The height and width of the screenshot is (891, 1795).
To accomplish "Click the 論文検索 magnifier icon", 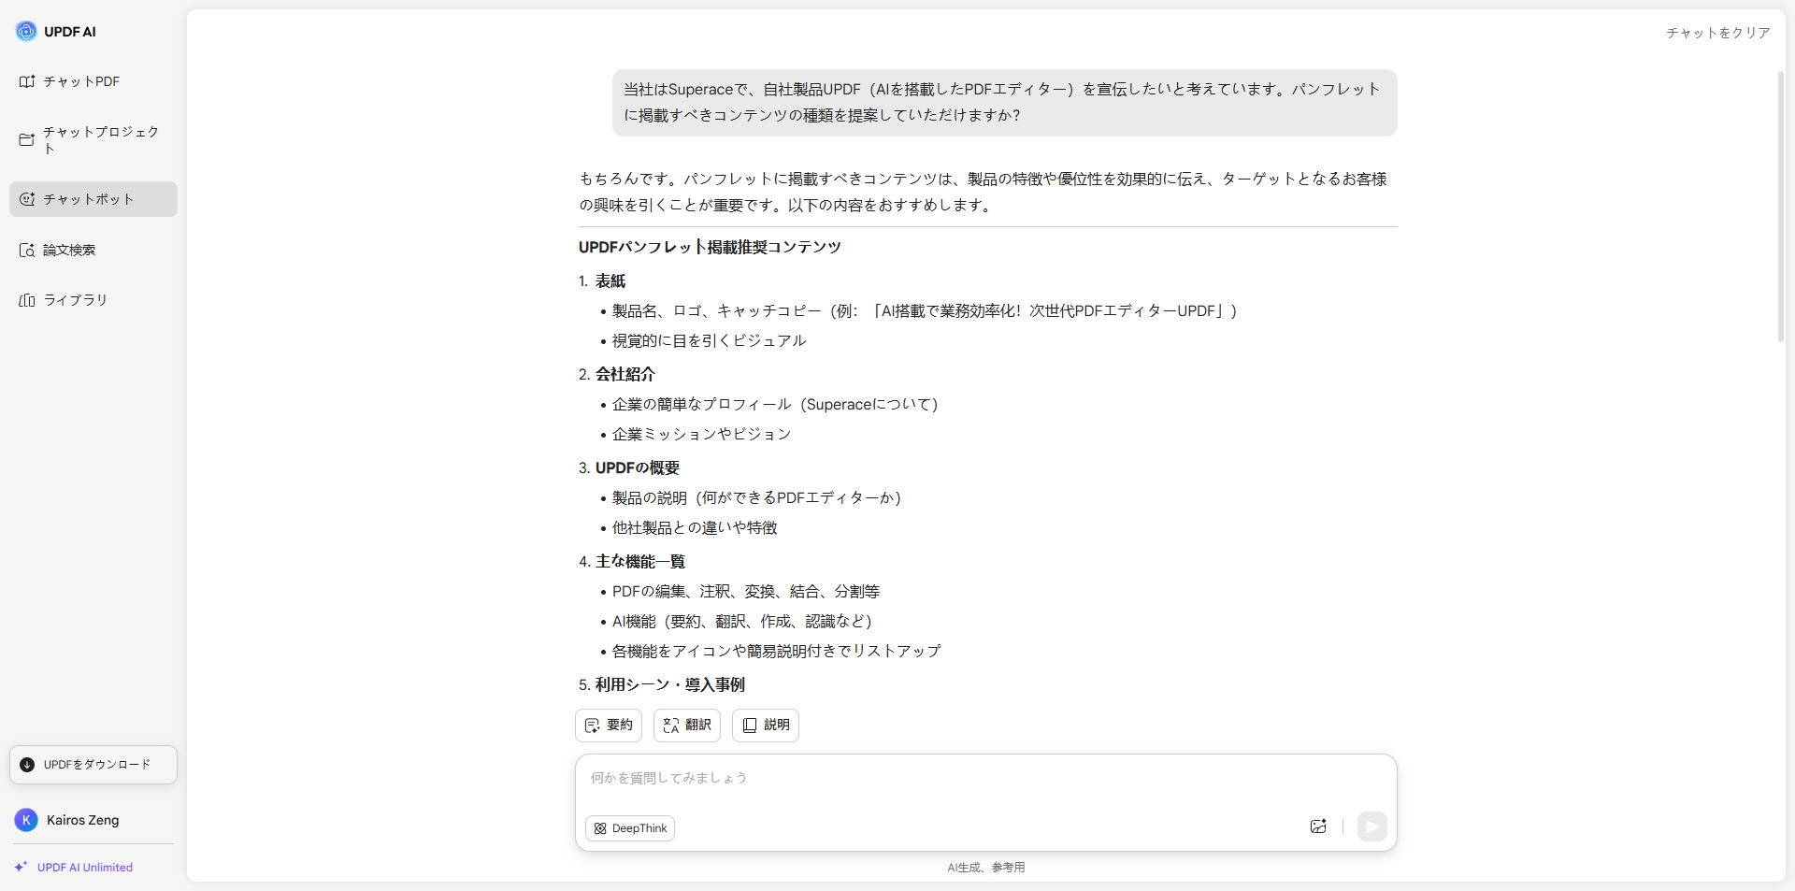I will pyautogui.click(x=27, y=250).
